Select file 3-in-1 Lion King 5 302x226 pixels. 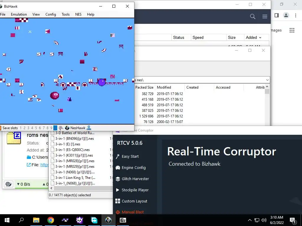pos(75,177)
